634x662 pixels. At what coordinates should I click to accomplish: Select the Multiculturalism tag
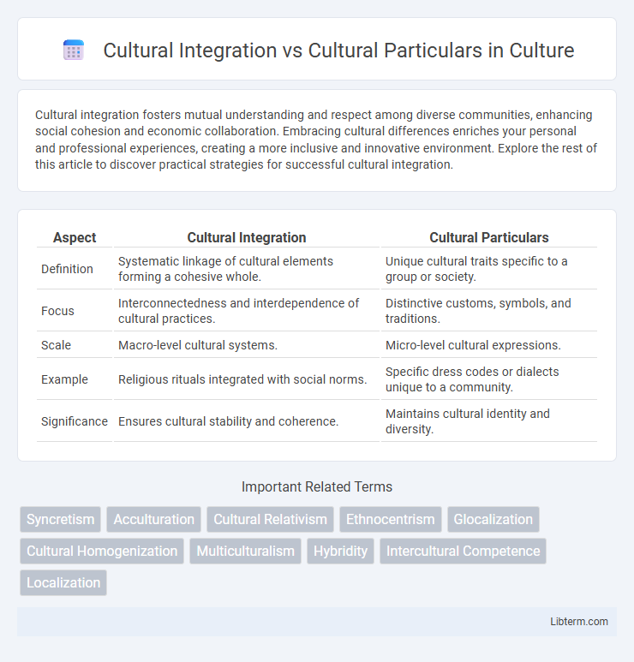245,551
